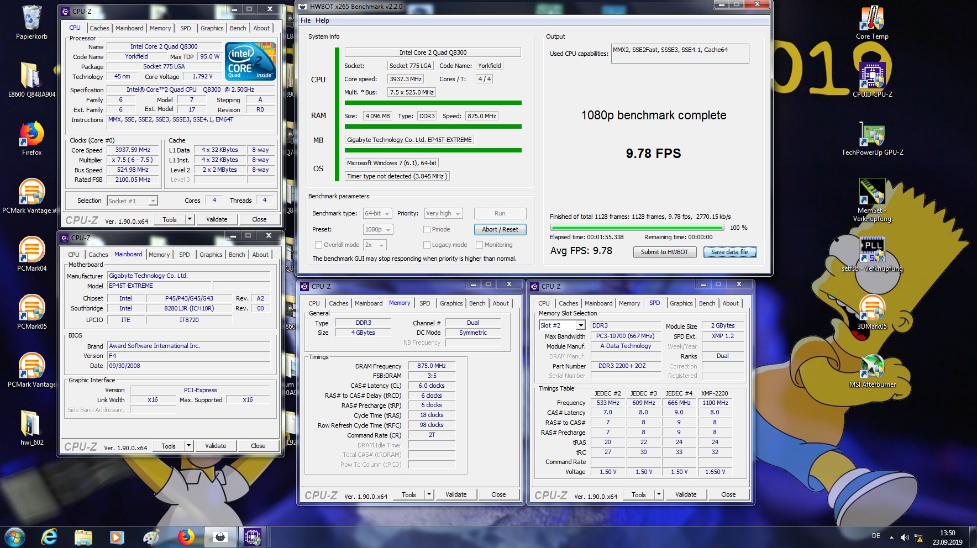
Task: Switch to HWBOT x265 taskbar button
Action: tap(220, 537)
